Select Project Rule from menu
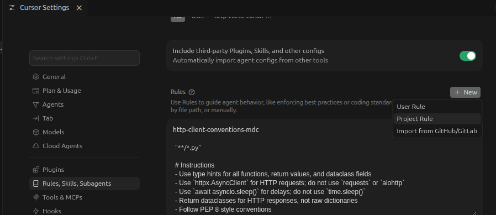Screen dimensions: 496x215 [437, 119]
